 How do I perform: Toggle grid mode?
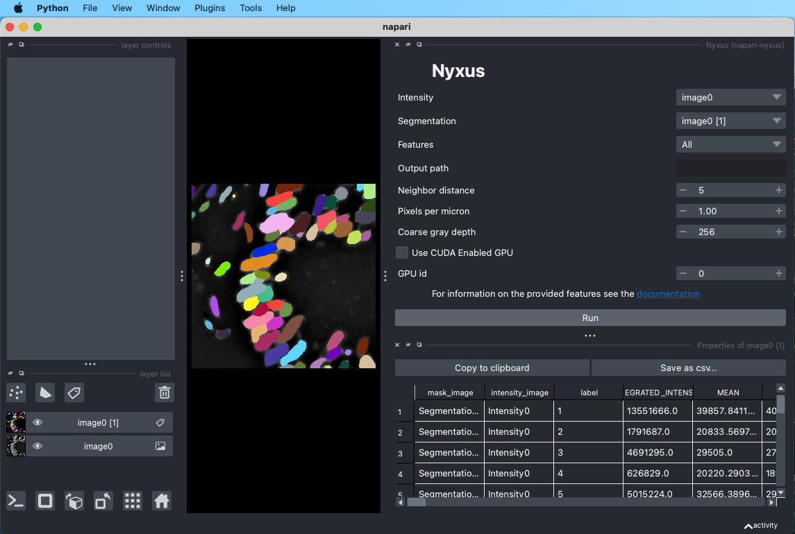pyautogui.click(x=133, y=501)
